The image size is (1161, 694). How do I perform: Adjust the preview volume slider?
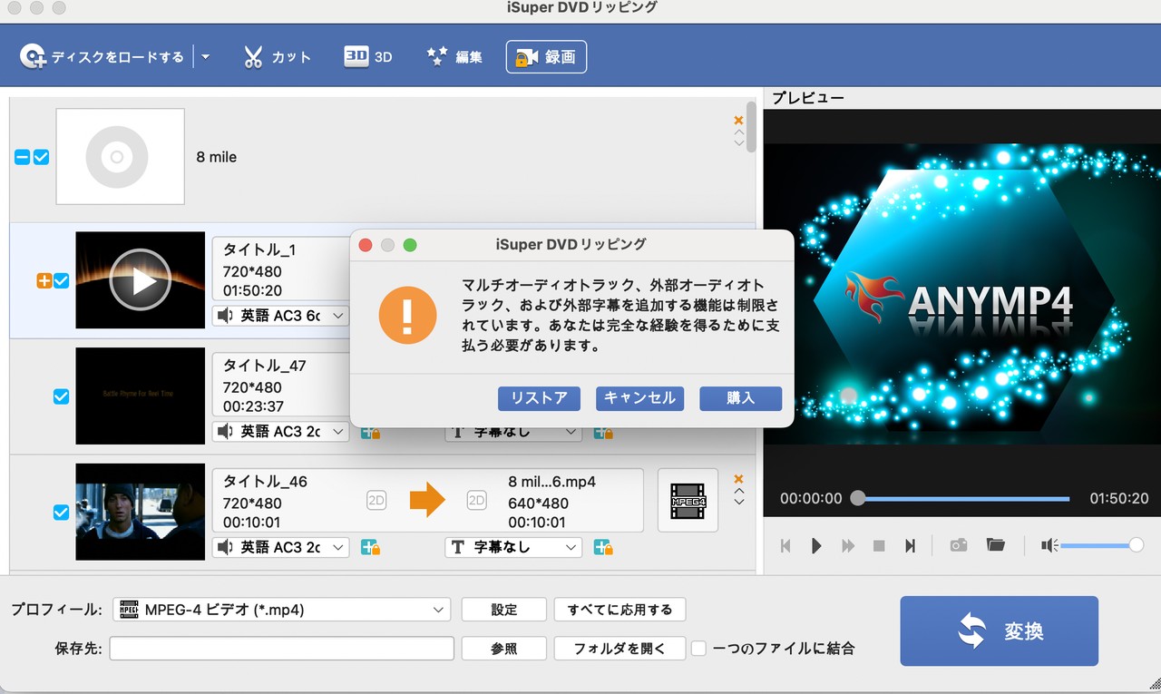[1101, 545]
